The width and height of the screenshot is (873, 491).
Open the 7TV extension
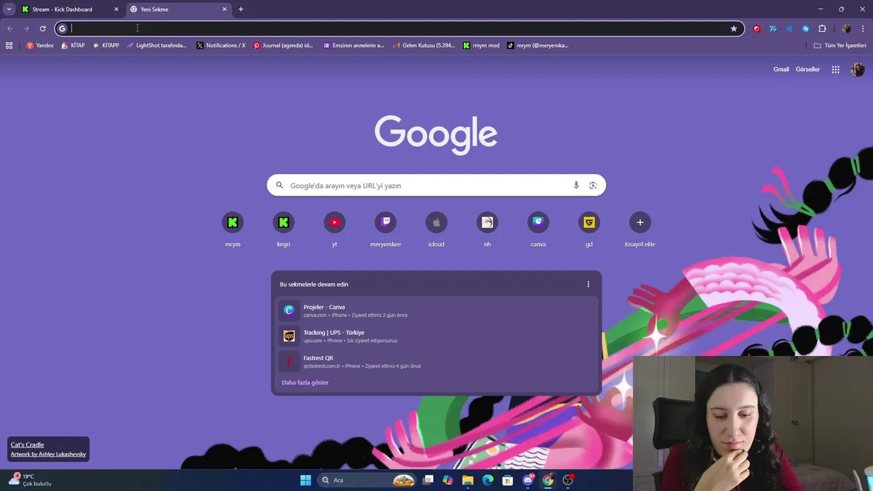[773, 29]
